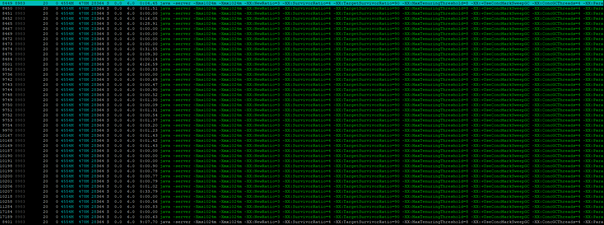This screenshot has width=604, height=225.
Task: Select process row with PID 9970
Action: click(302, 130)
